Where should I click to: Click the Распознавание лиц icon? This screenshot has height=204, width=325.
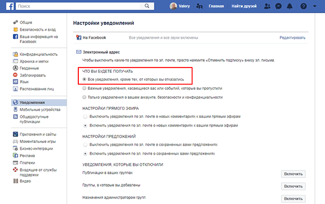(x=15, y=89)
